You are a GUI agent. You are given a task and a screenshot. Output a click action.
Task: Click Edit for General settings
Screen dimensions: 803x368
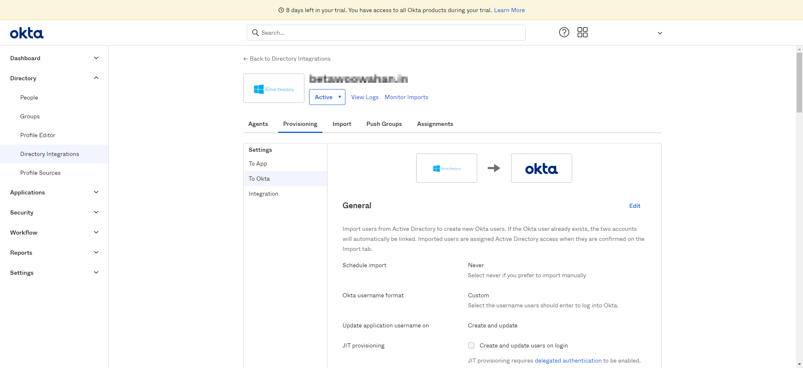point(635,206)
